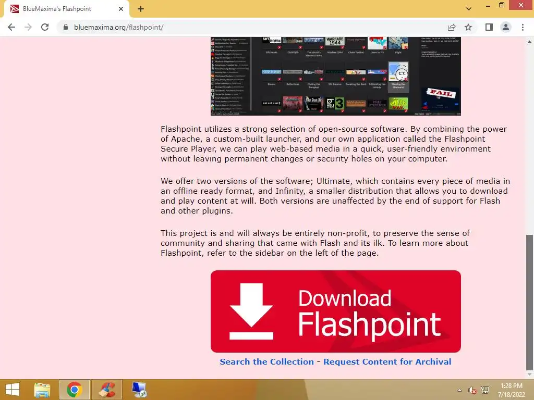Bookmark this page with star icon
The width and height of the screenshot is (534, 400).
point(468,27)
